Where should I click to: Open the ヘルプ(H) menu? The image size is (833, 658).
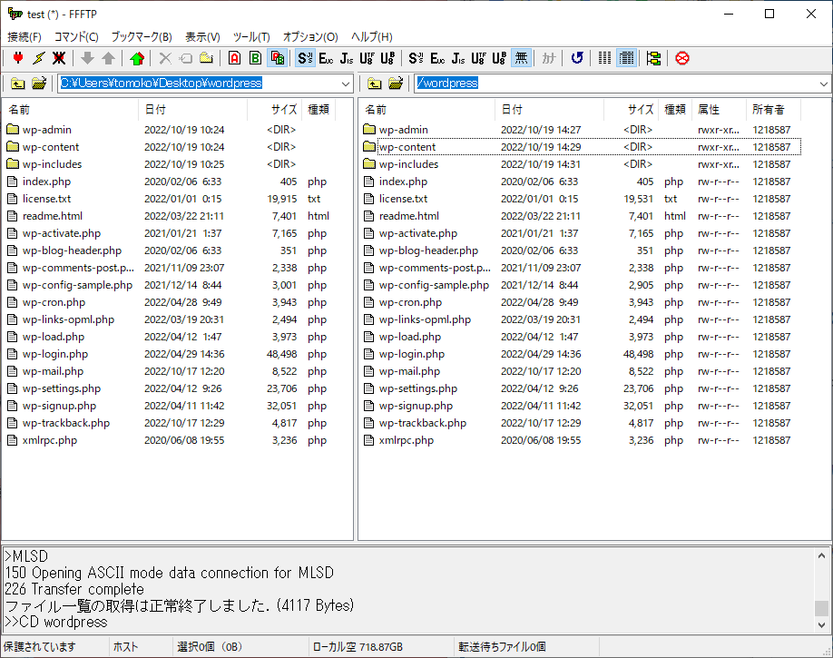coord(372,36)
